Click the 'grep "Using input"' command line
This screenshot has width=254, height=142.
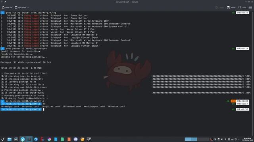pos(31,13)
